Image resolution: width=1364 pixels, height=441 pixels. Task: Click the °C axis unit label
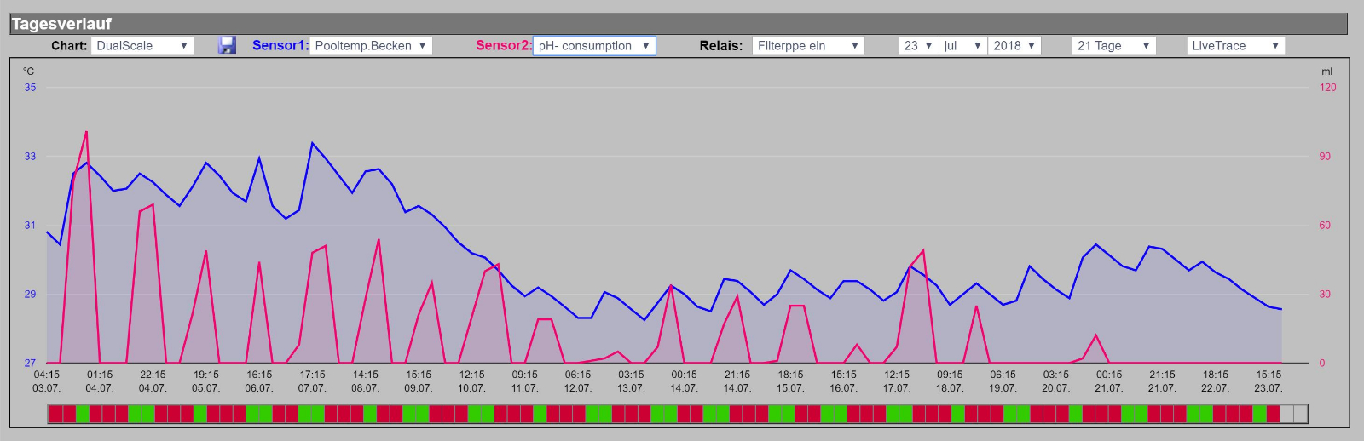click(29, 72)
